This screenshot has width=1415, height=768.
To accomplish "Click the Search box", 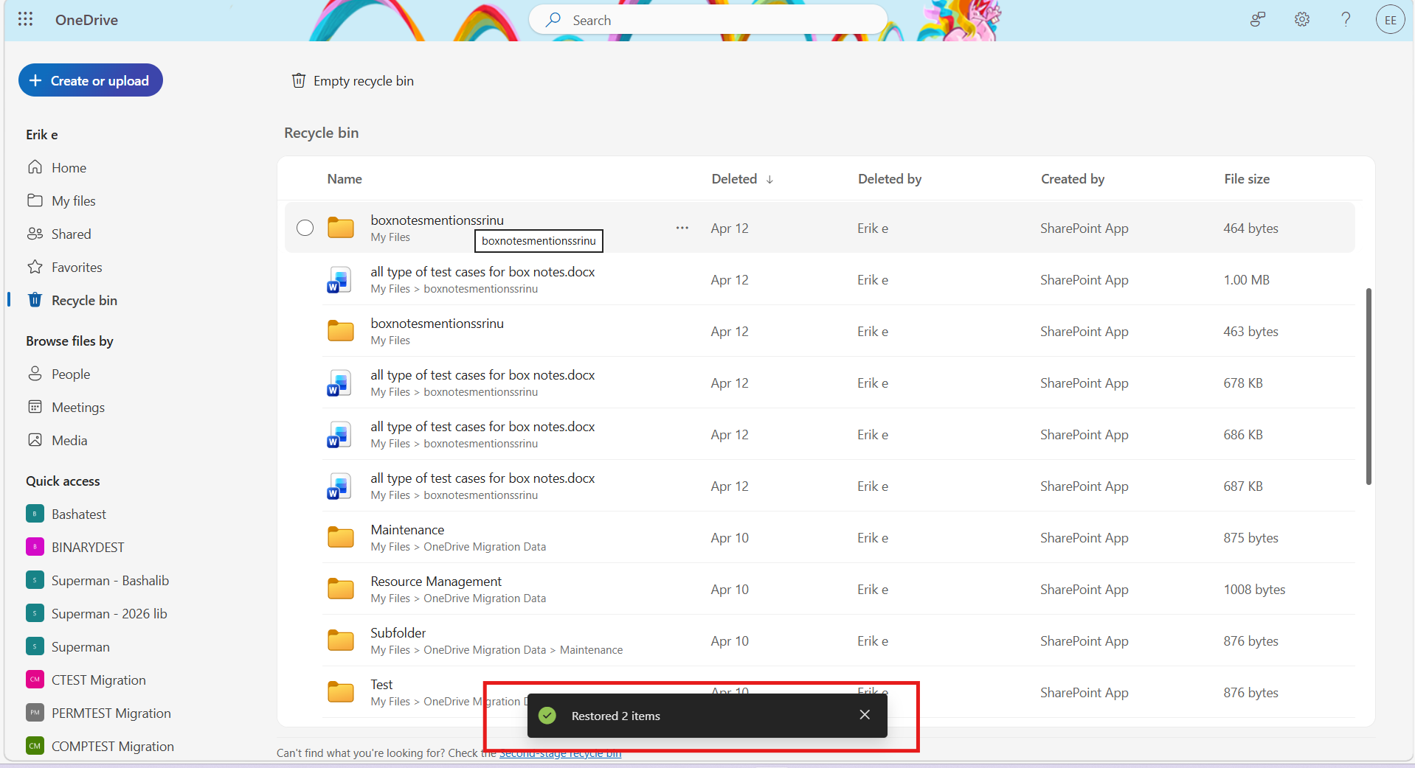I will coord(708,20).
